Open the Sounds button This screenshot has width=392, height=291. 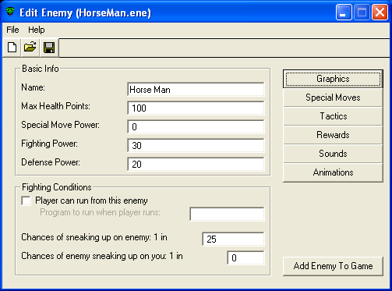coord(333,154)
